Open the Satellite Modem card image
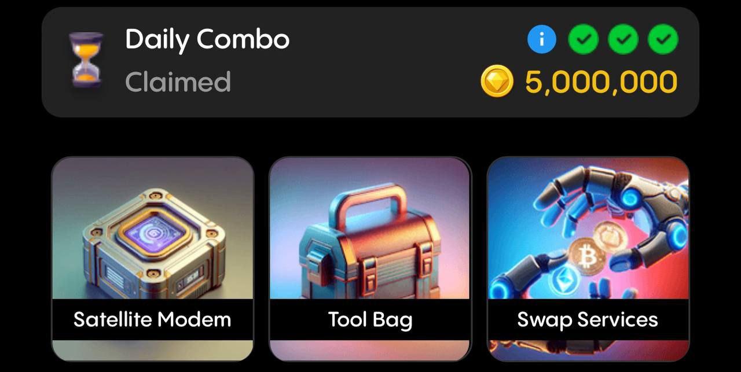 click(153, 228)
